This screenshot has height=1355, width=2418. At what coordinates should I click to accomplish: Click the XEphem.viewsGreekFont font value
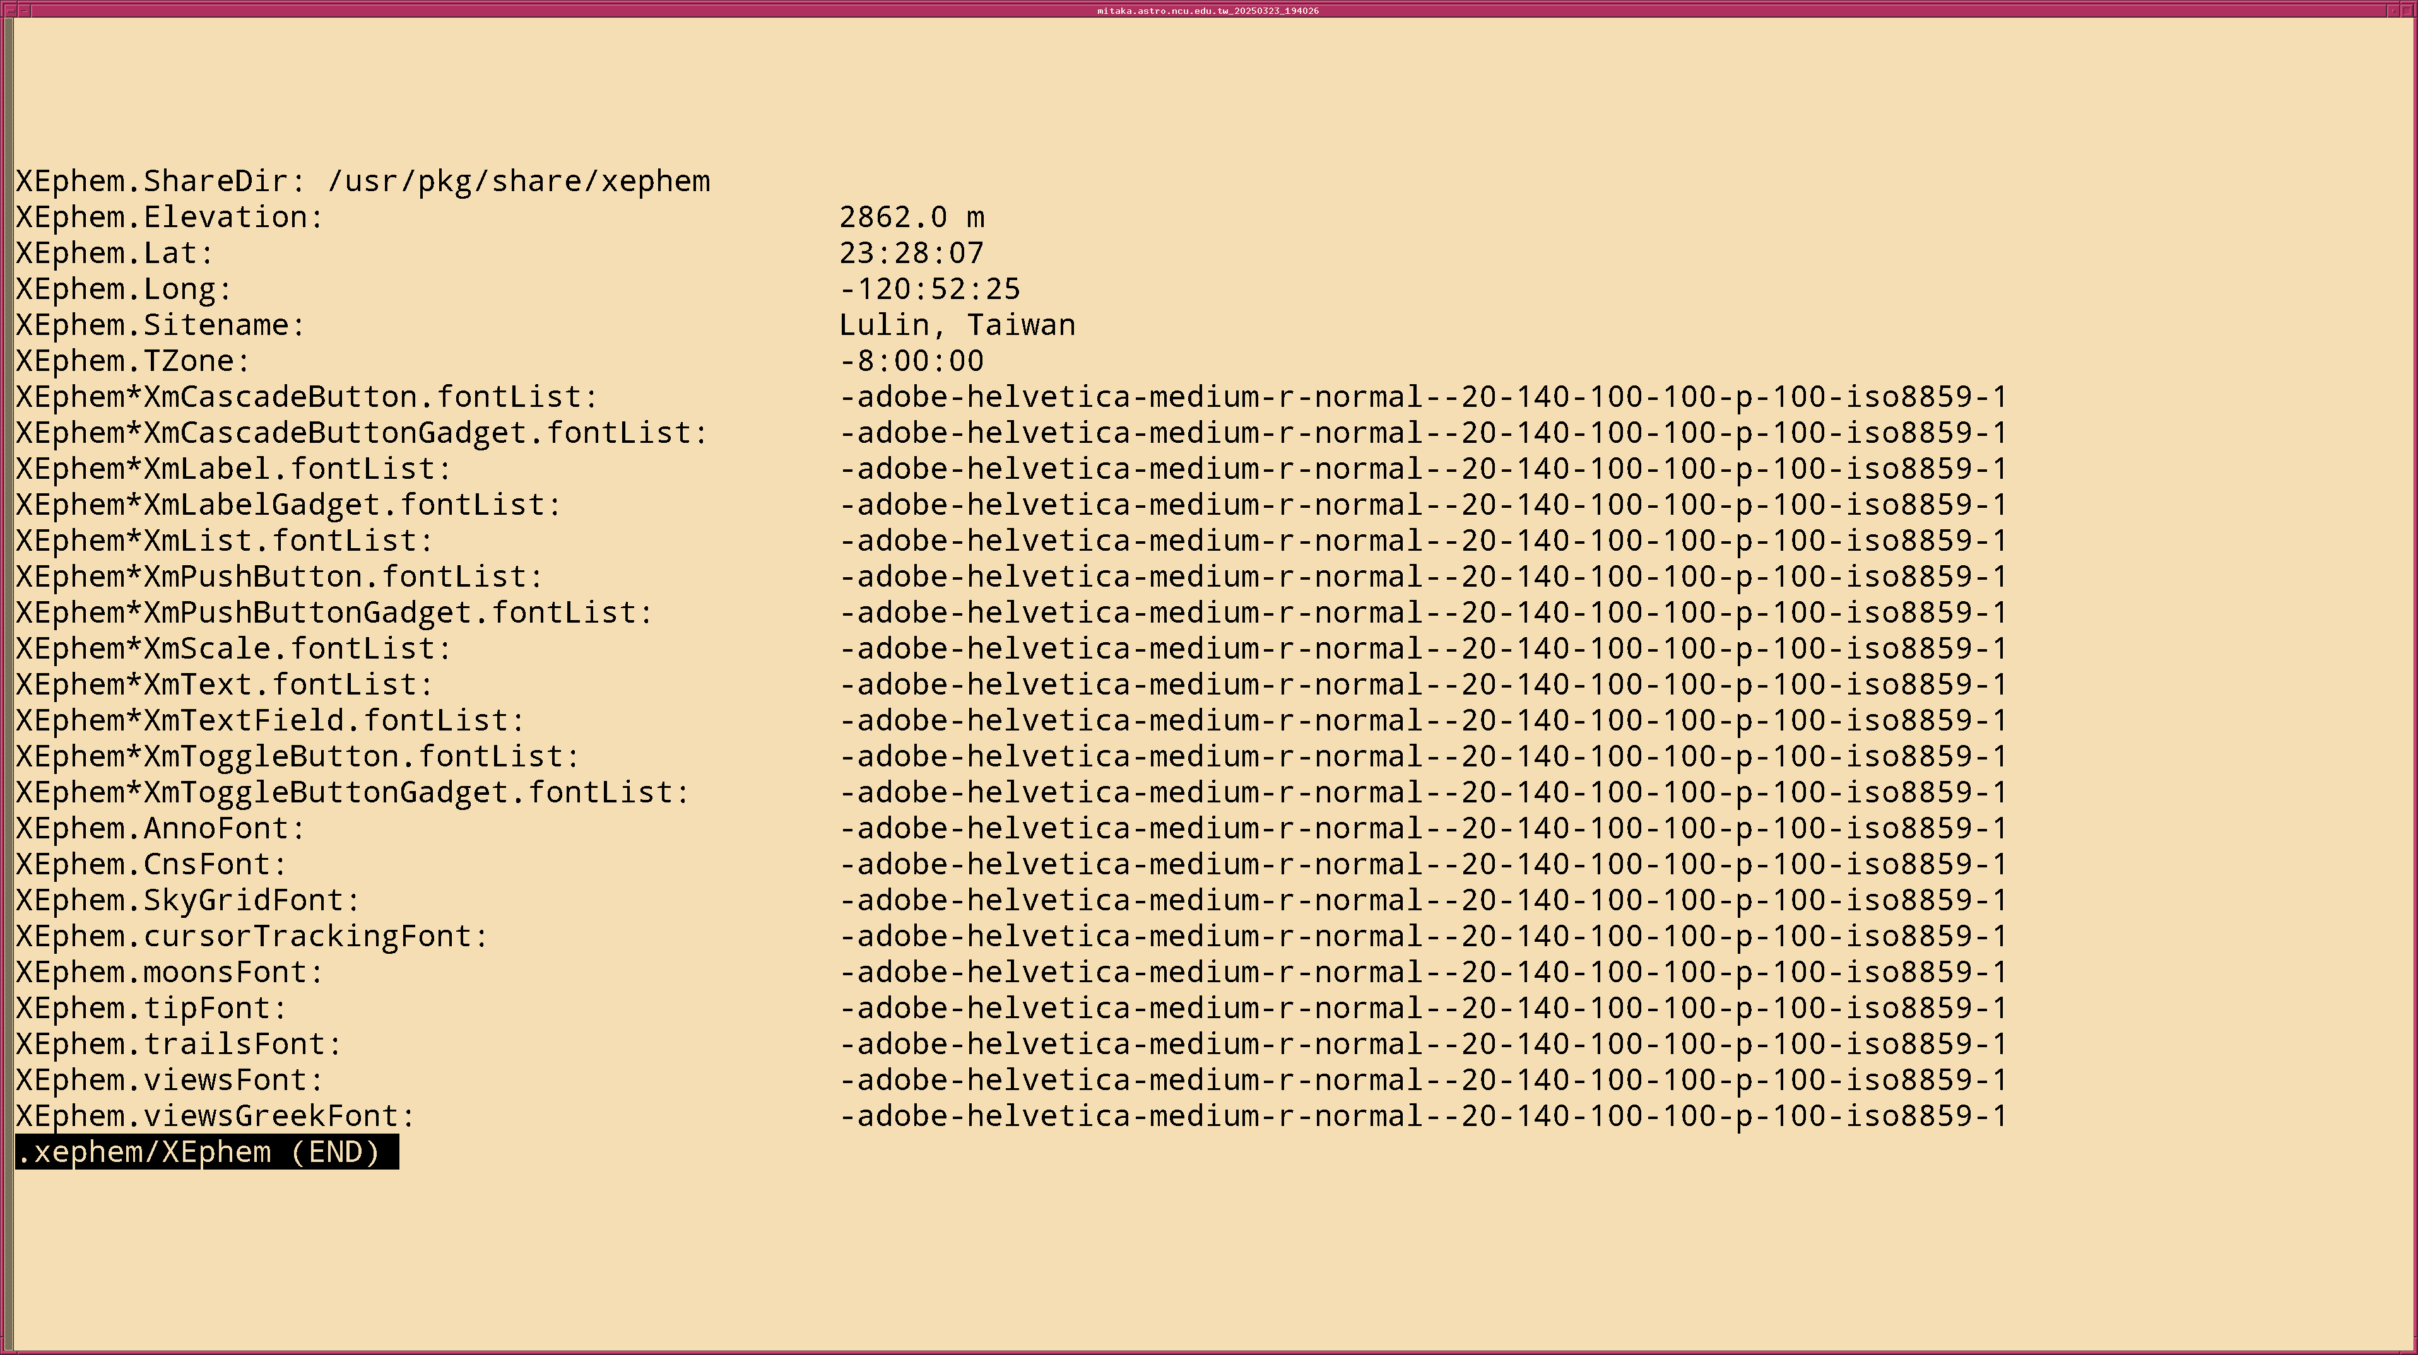(1423, 1117)
